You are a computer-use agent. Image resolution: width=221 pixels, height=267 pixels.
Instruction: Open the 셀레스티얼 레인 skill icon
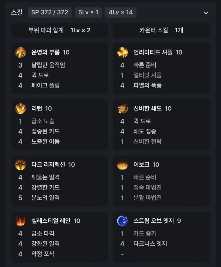click(x=20, y=221)
